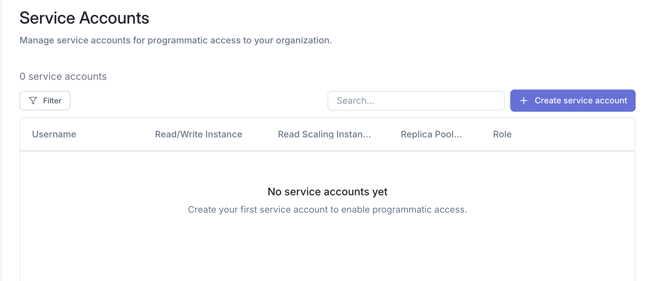Click the Service Accounts page heading
Image resolution: width=653 pixels, height=281 pixels.
(x=84, y=18)
